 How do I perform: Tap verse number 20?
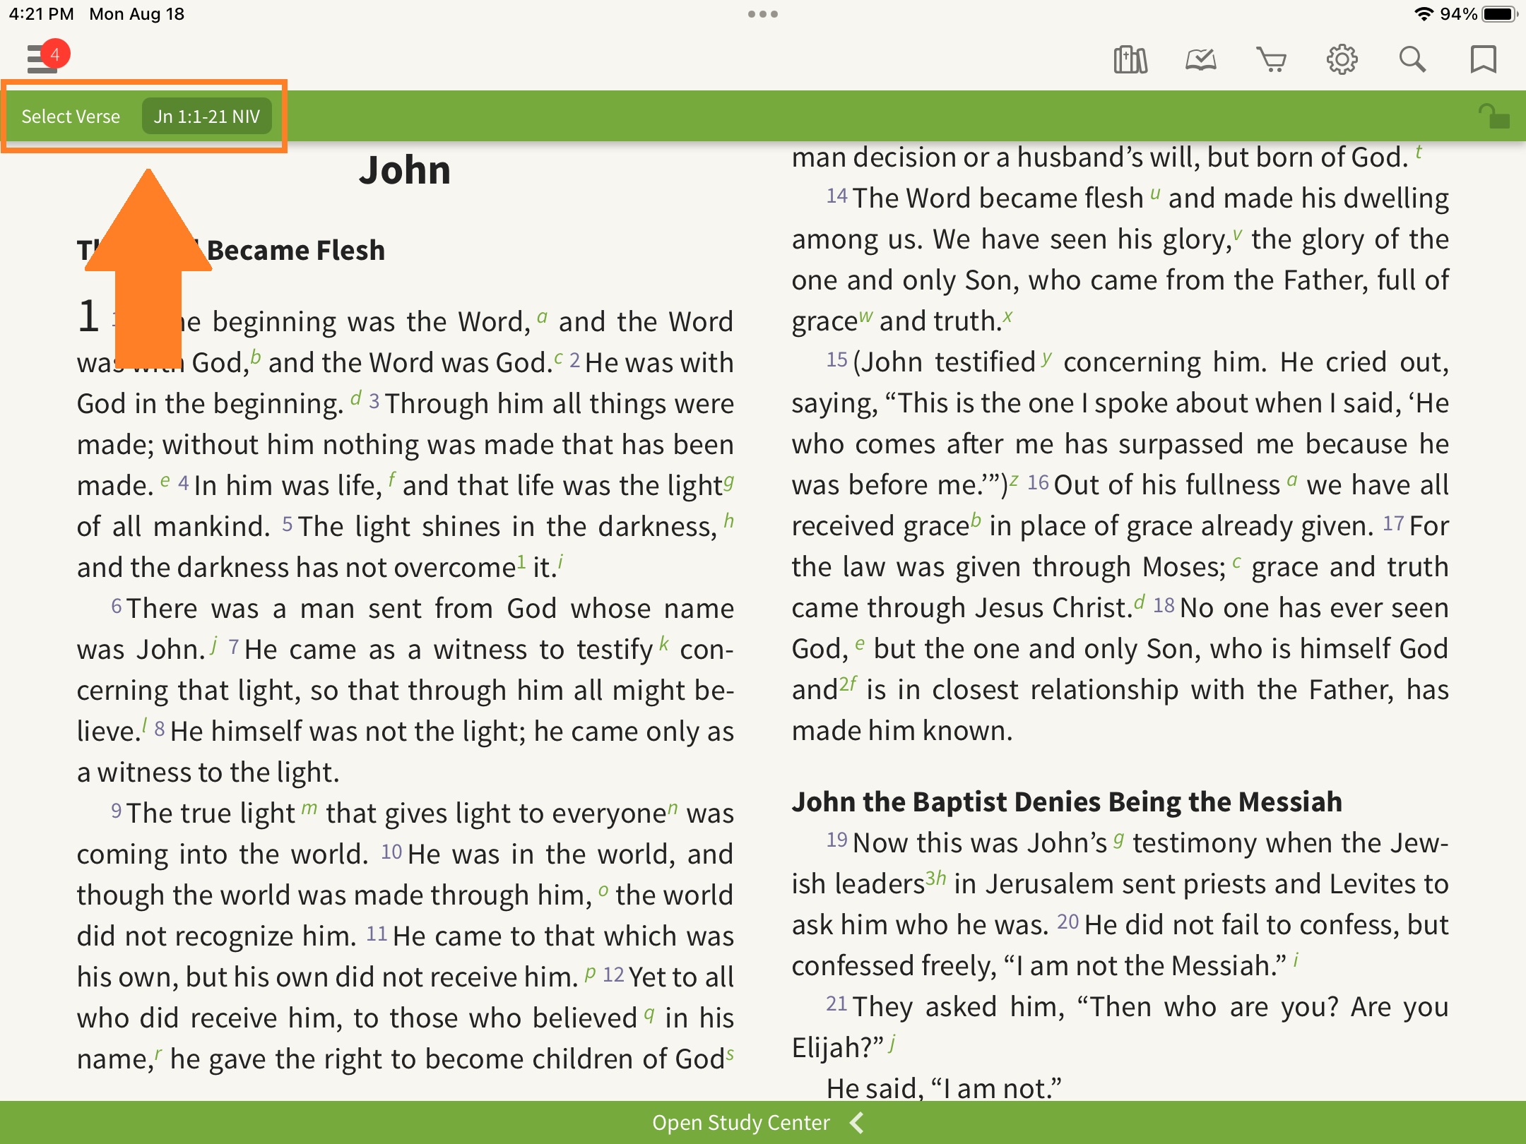click(1067, 922)
